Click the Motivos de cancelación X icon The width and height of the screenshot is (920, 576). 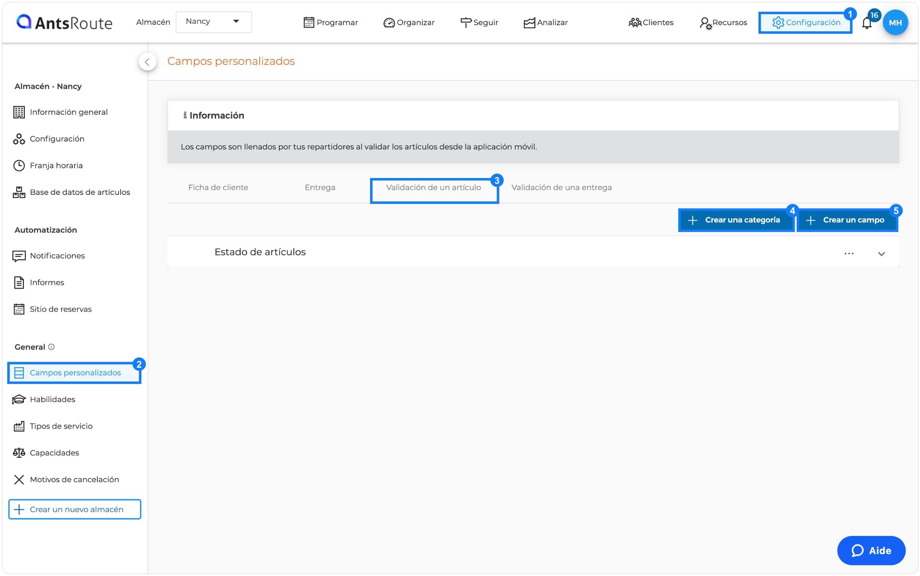(x=19, y=480)
